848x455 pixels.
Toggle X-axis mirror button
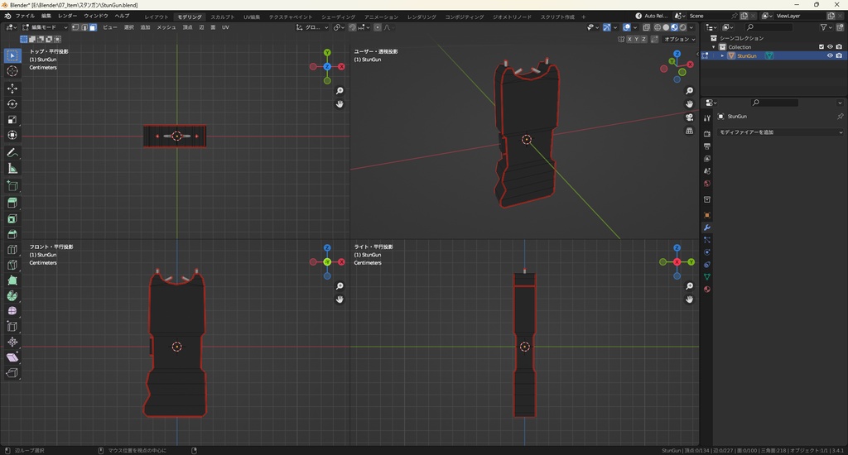(630, 39)
